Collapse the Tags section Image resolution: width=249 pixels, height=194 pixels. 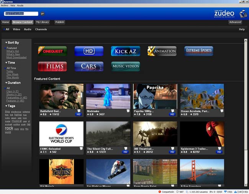[x=6, y=106]
